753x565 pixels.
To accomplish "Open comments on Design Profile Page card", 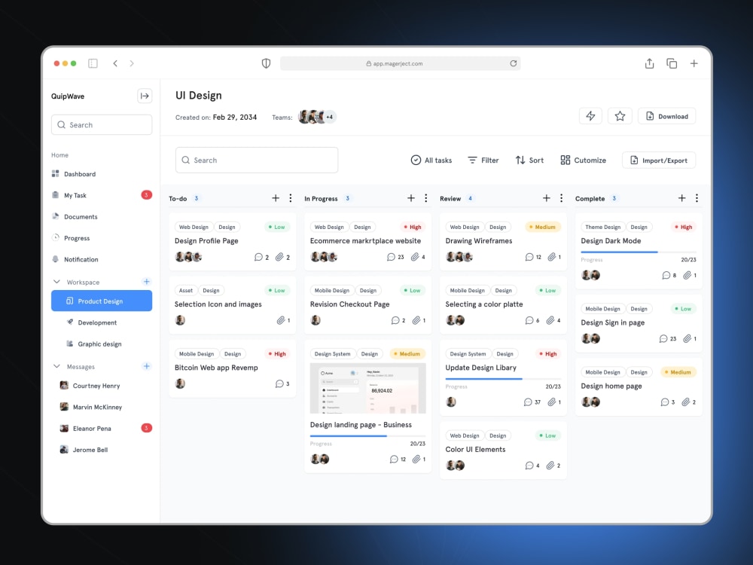I will point(261,257).
